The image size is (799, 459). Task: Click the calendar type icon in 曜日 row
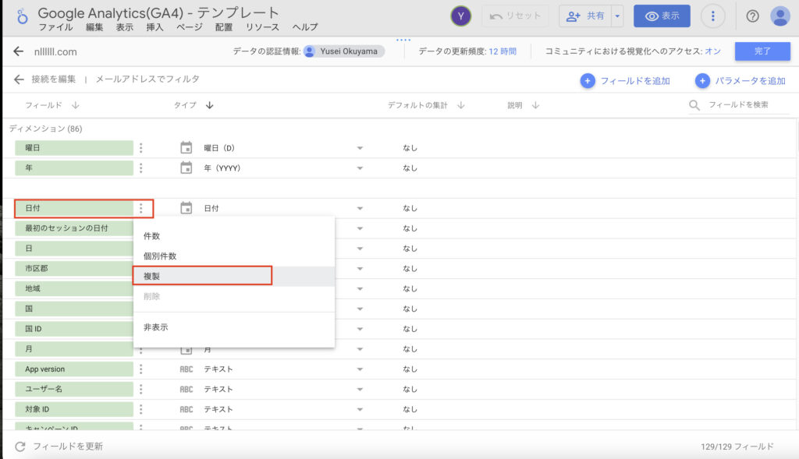[x=186, y=147]
